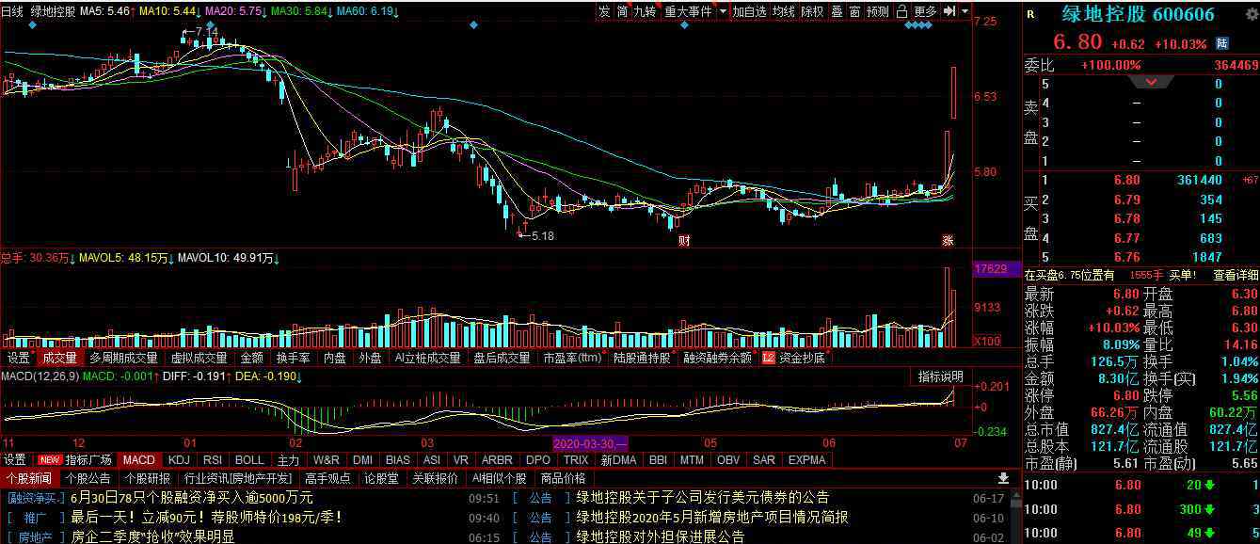
Task: Click the jump-to-end arrow icon in toolbar
Action: [949, 11]
